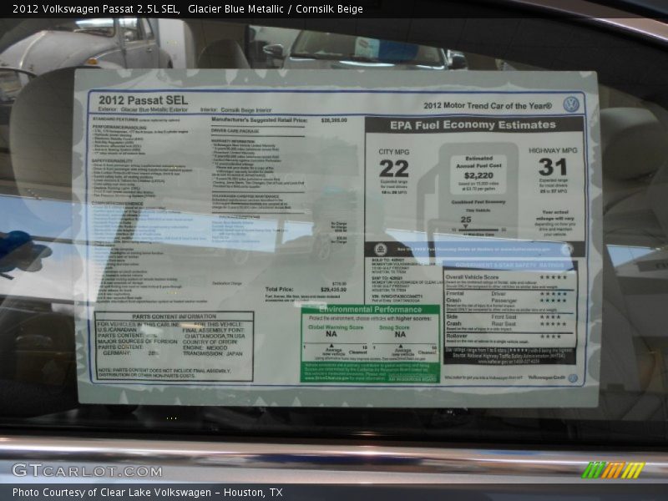Image resolution: width=668 pixels, height=501 pixels.
Task: Click the Volkswagen logo beside Motor Trend text
Action: click(x=571, y=104)
